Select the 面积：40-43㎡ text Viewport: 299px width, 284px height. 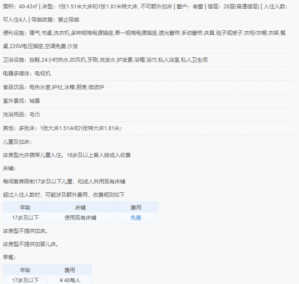tap(20, 7)
